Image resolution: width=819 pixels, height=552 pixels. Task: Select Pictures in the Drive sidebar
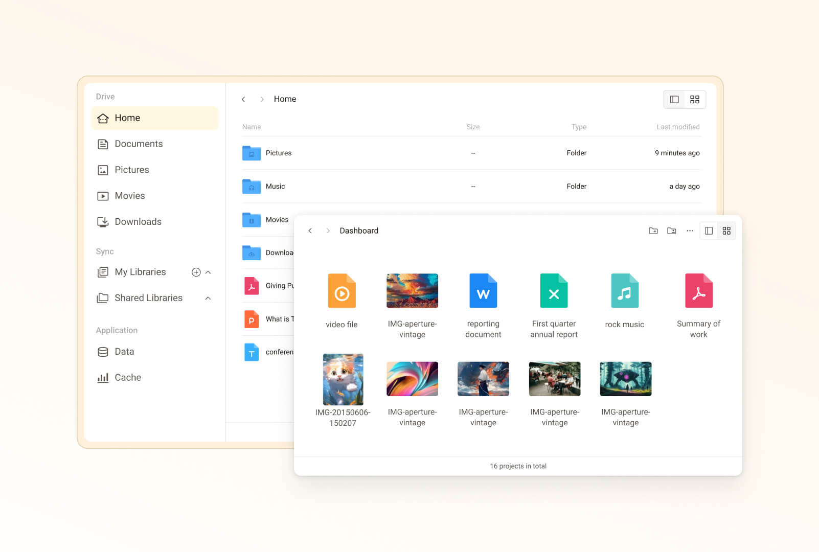pyautogui.click(x=132, y=170)
